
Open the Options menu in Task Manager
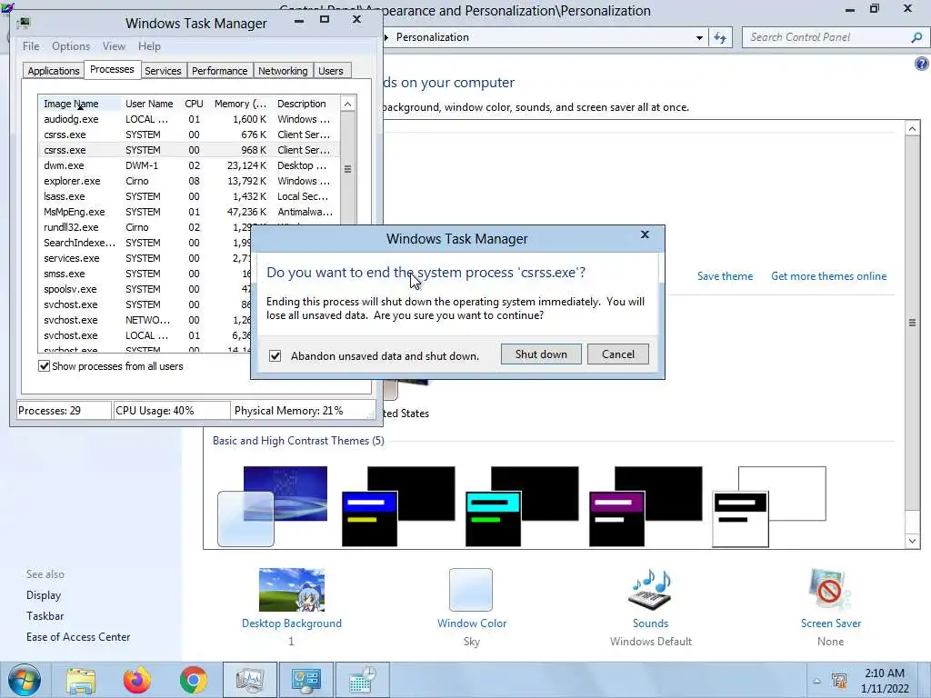pyautogui.click(x=71, y=46)
